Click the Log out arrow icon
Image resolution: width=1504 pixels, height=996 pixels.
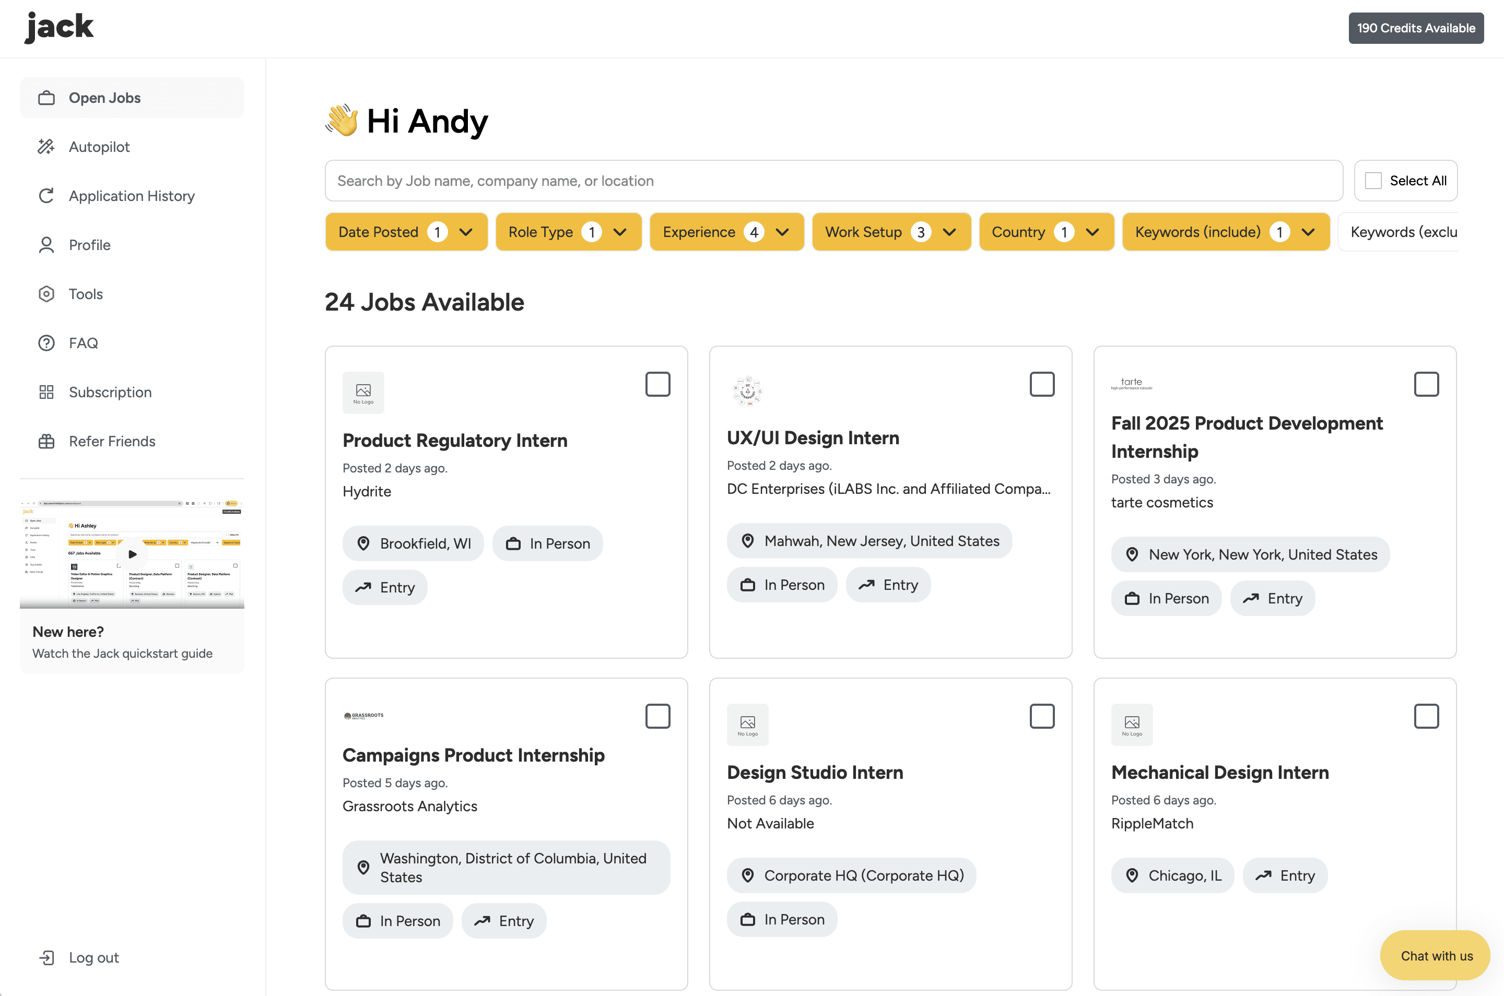pyautogui.click(x=46, y=957)
